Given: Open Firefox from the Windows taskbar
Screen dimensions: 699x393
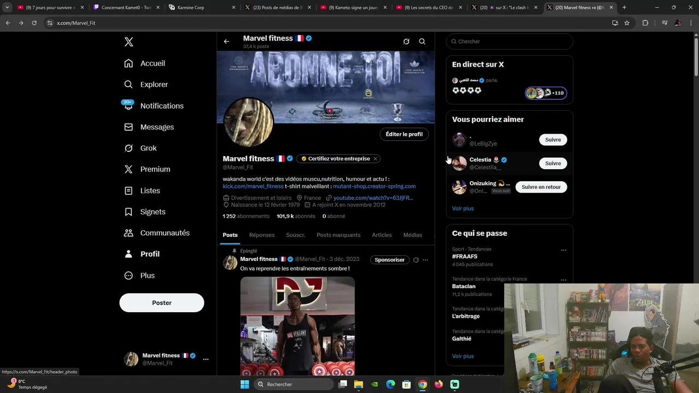Looking at the screenshot, I should click(x=439, y=384).
